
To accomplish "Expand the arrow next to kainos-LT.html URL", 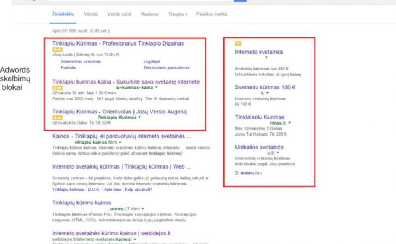I will point(143,209).
